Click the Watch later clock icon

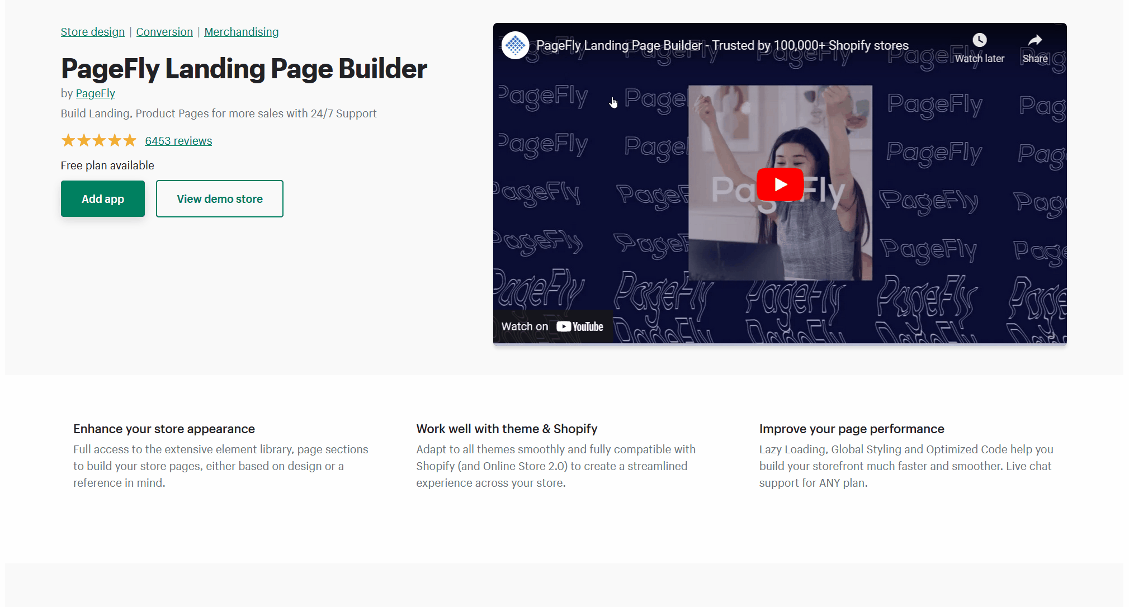(x=979, y=40)
